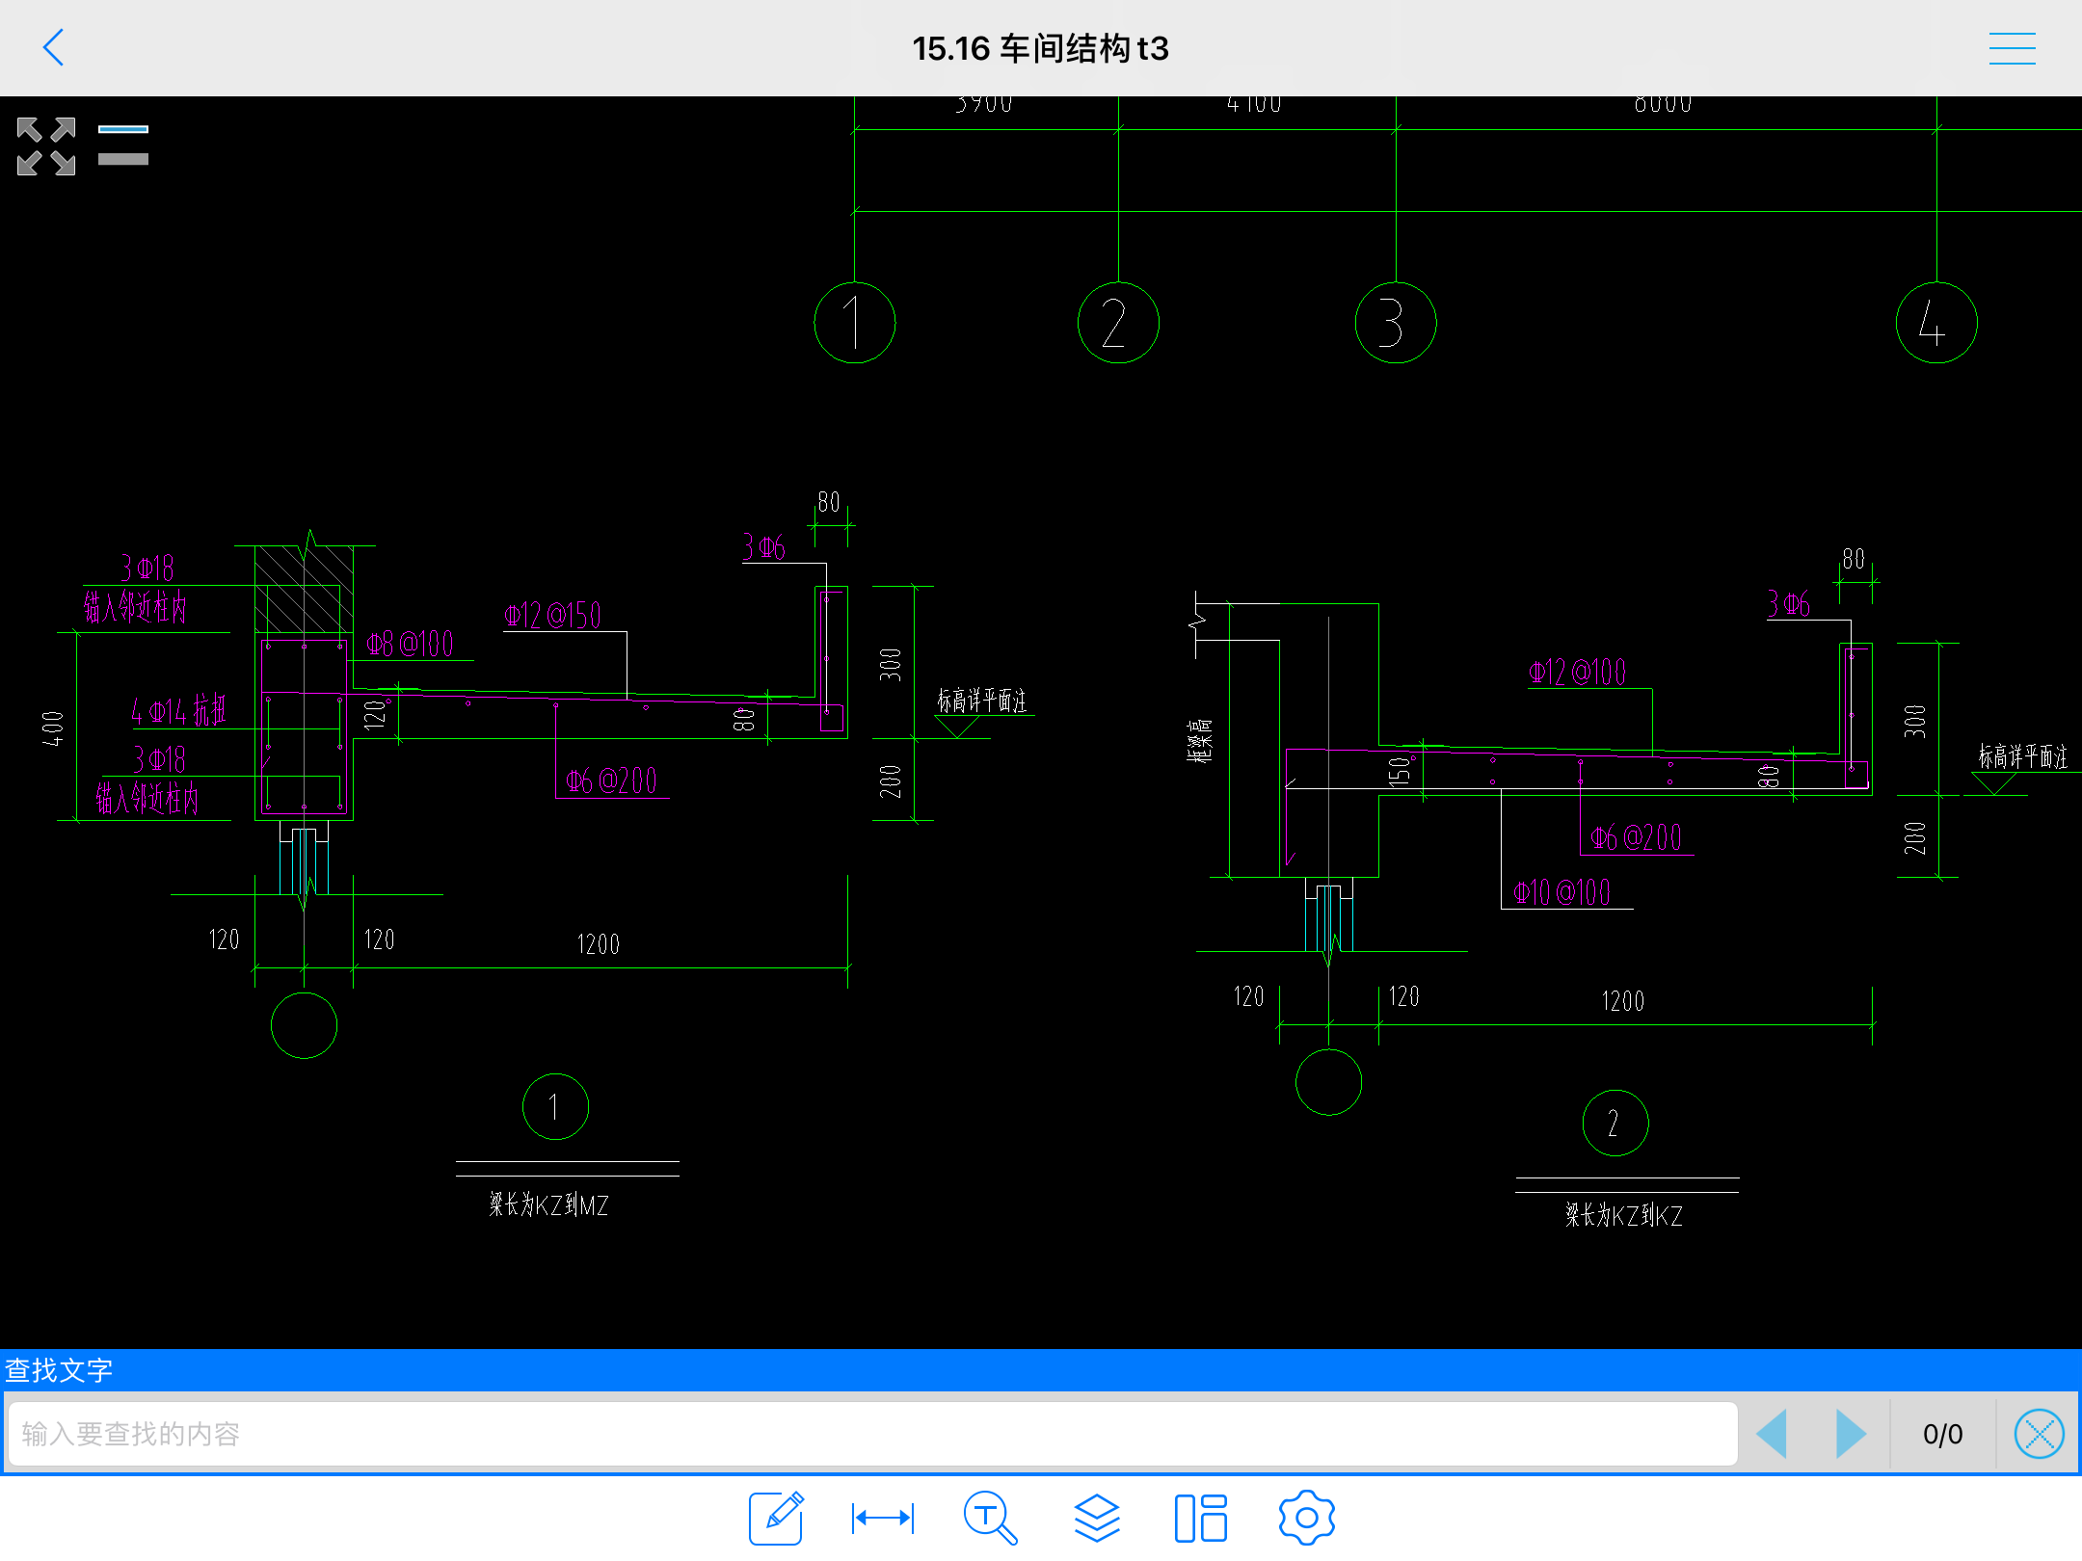2082x1561 pixels.
Task: Select the measure distance tool
Action: (x=883, y=1519)
